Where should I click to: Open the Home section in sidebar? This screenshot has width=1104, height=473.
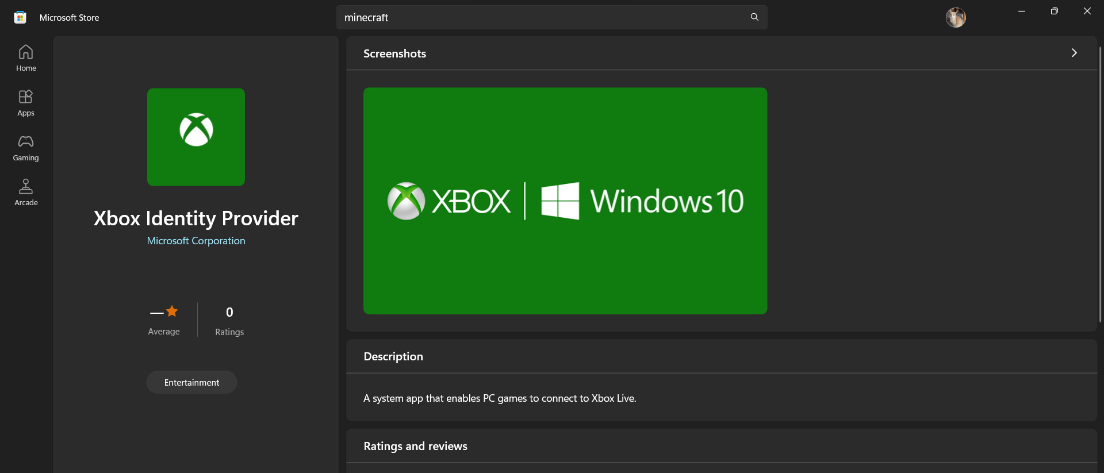(x=26, y=58)
